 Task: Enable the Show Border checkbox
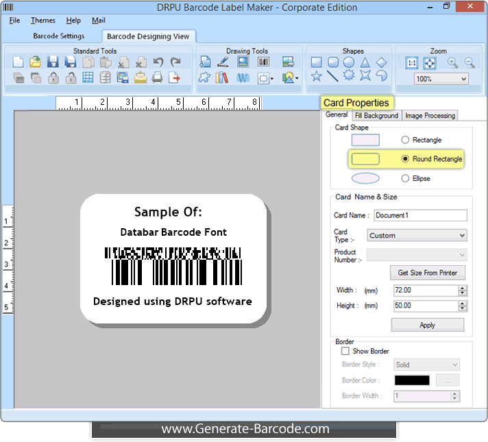tap(345, 351)
